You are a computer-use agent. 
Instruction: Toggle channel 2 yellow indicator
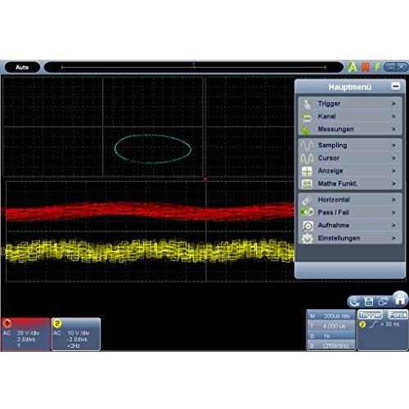(x=57, y=323)
